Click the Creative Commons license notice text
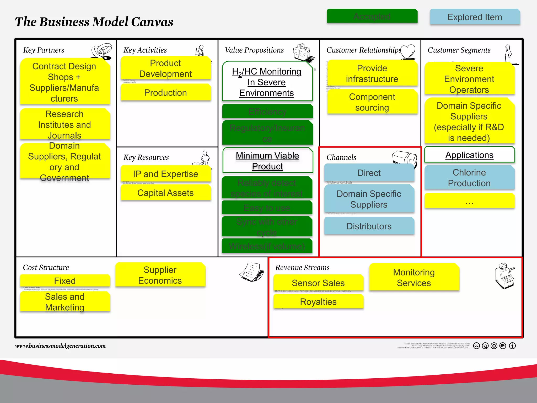This screenshot has height=403, width=537. click(x=434, y=346)
